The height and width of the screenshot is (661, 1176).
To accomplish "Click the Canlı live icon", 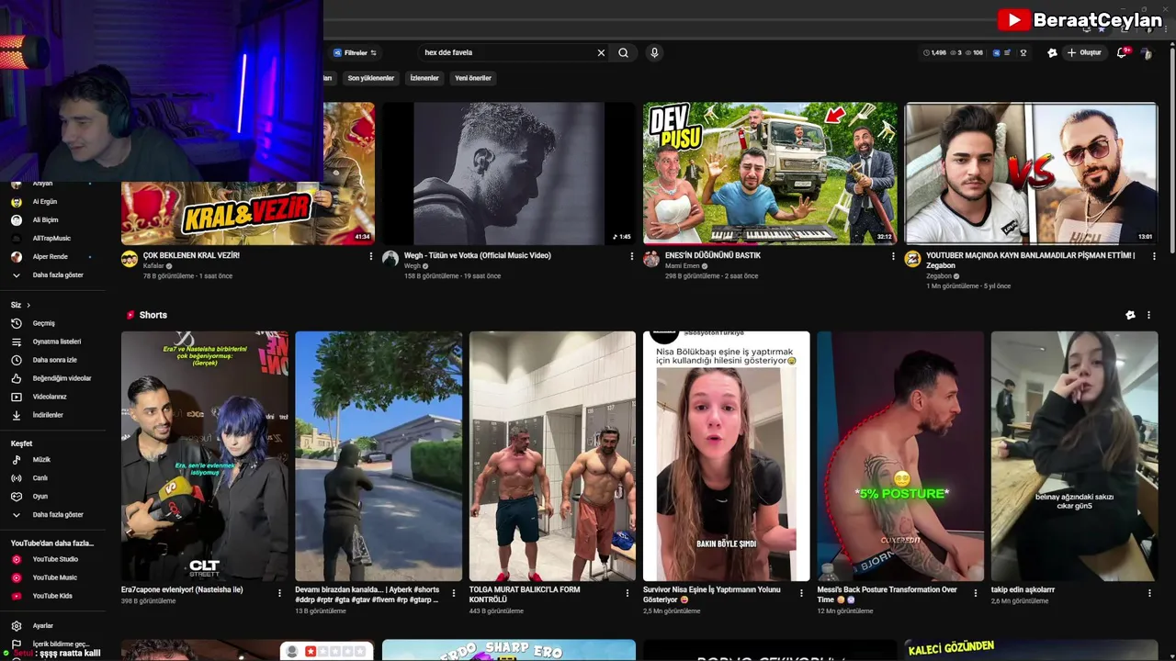I will (x=16, y=478).
